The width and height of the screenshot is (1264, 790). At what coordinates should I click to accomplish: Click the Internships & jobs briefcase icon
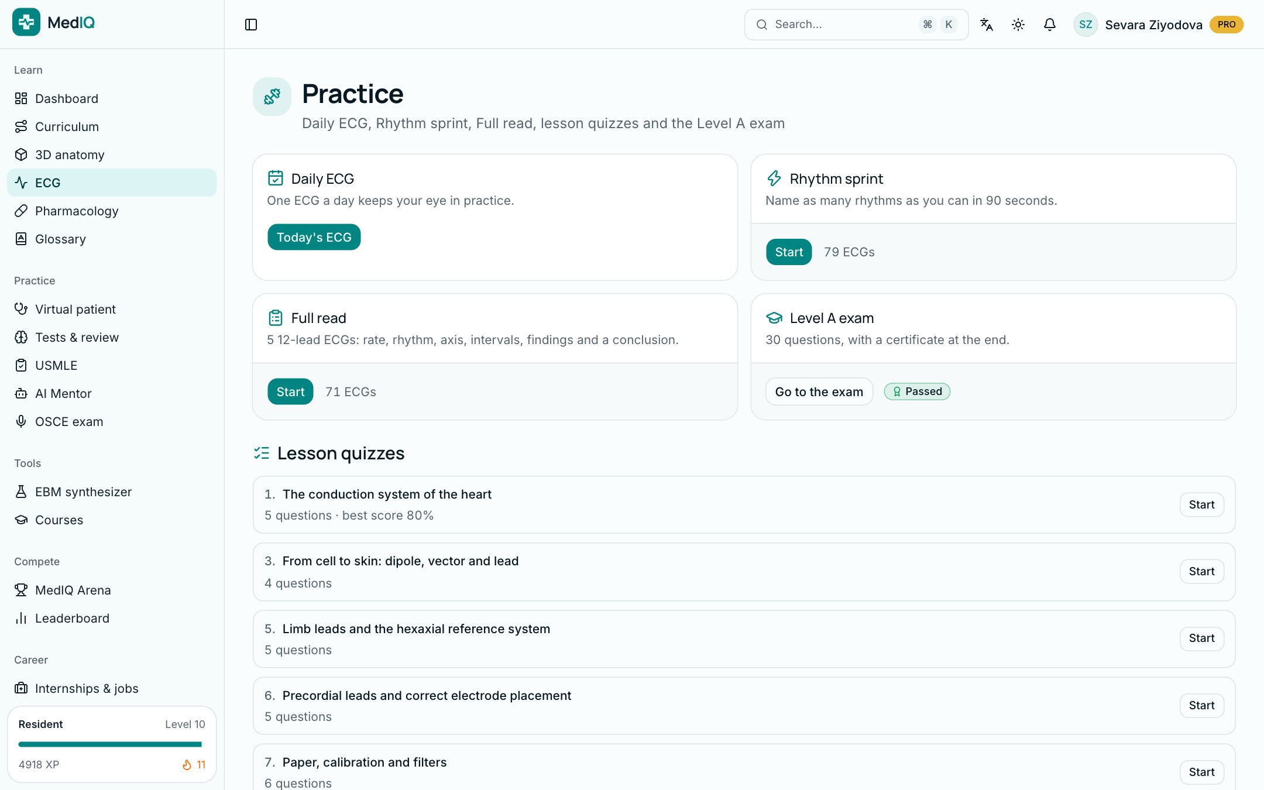(21, 688)
